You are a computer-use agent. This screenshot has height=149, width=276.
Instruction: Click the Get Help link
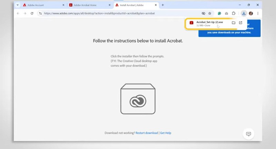pyautogui.click(x=166, y=133)
